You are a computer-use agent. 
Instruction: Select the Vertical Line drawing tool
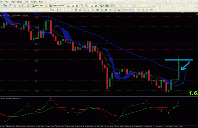point(63,10)
